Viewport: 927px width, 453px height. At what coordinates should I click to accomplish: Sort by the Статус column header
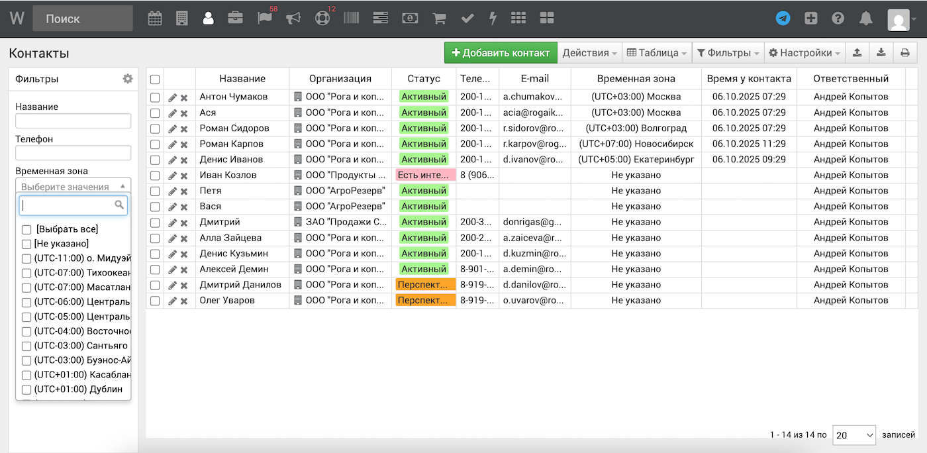424,79
